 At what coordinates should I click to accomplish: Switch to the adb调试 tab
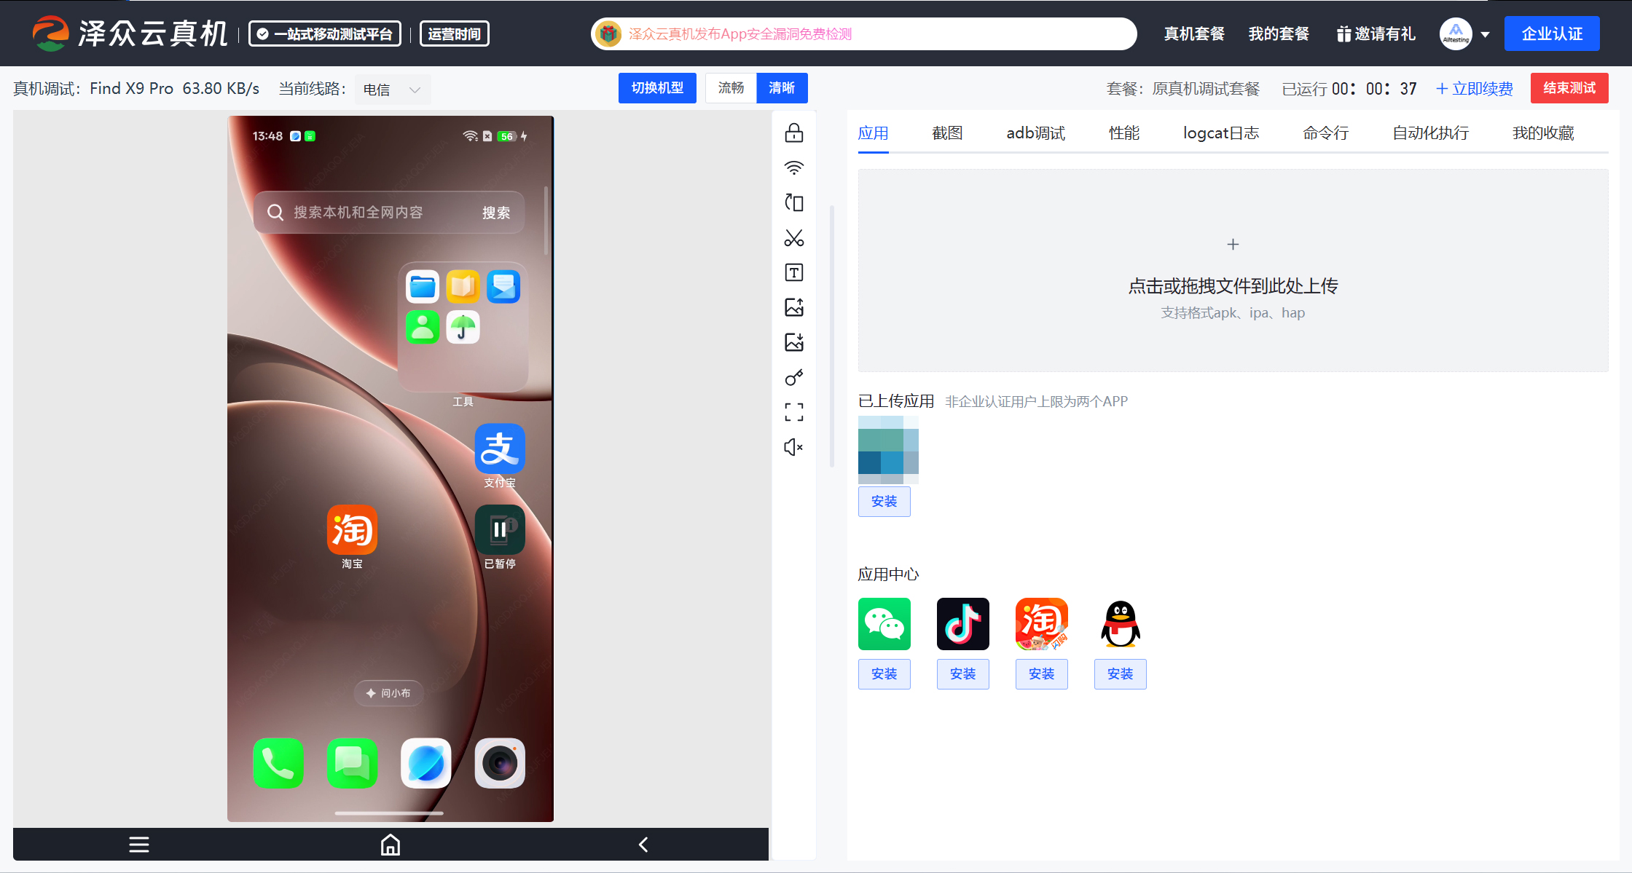(x=1035, y=133)
